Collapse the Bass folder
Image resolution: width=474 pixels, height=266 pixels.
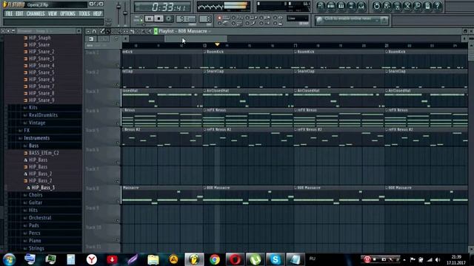[33, 146]
